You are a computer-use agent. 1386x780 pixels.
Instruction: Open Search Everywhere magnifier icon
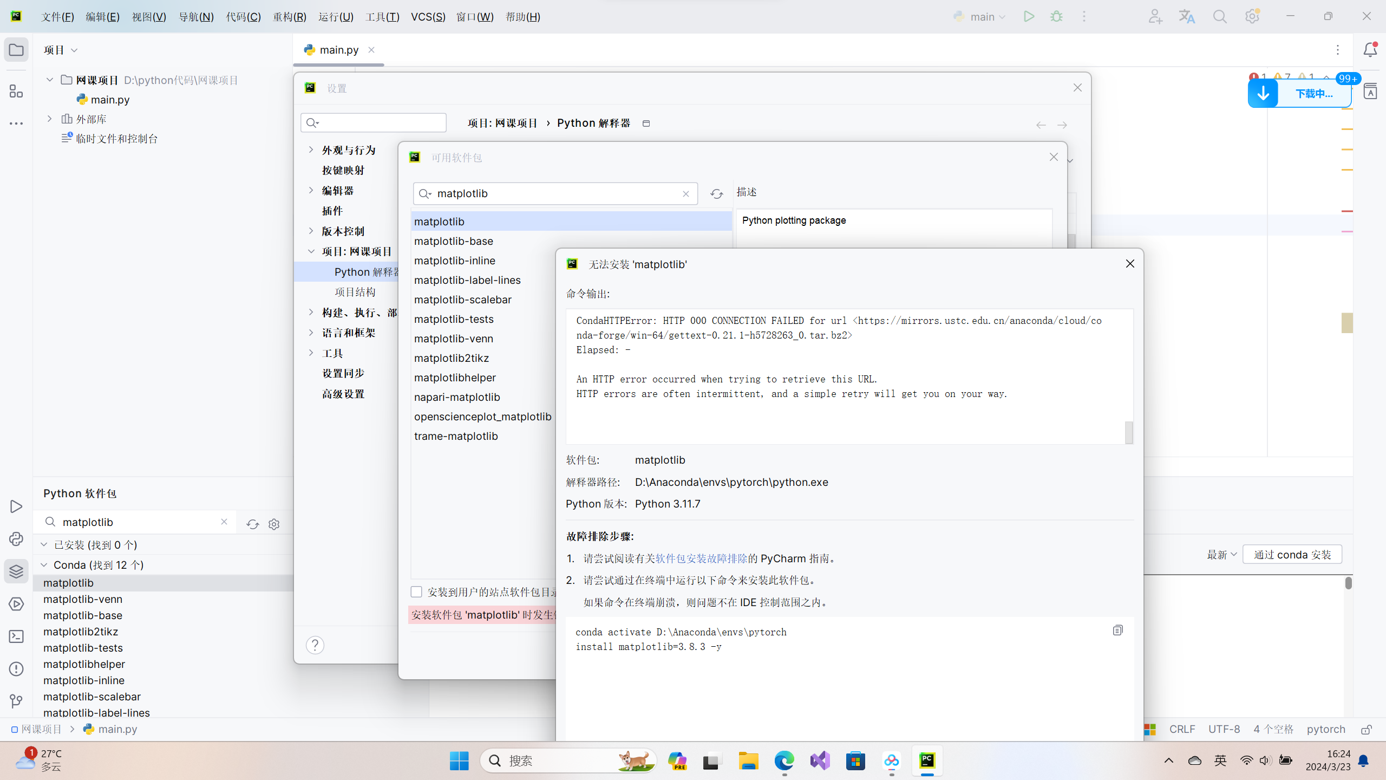(x=1220, y=16)
